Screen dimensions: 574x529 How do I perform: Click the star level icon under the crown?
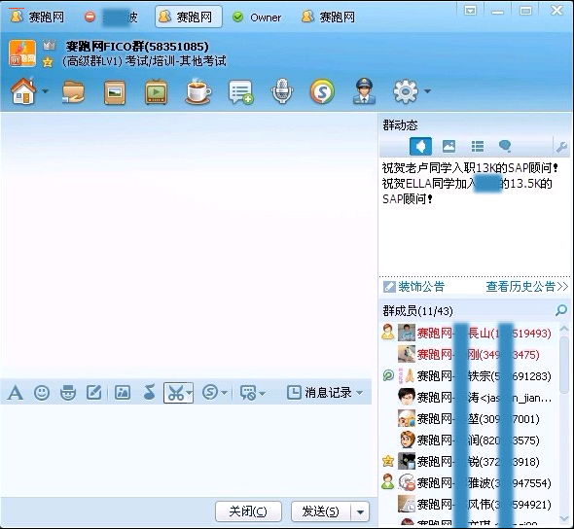click(x=48, y=62)
